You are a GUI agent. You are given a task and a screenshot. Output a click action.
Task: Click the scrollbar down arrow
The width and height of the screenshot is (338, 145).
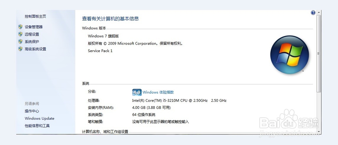click(x=318, y=131)
